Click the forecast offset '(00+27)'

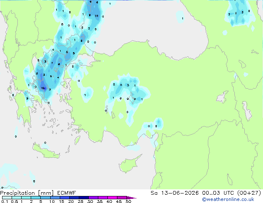[249, 193]
